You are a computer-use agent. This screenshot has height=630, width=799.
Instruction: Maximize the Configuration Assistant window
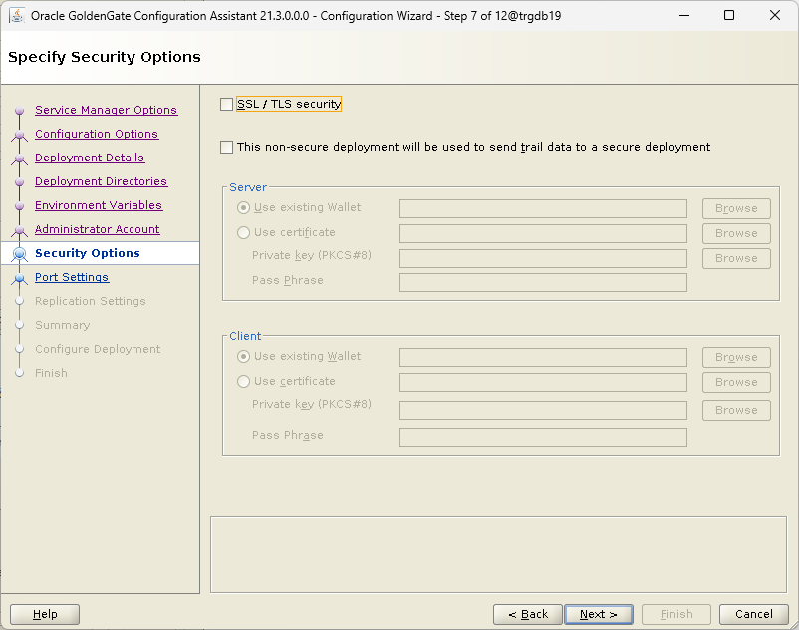click(729, 15)
